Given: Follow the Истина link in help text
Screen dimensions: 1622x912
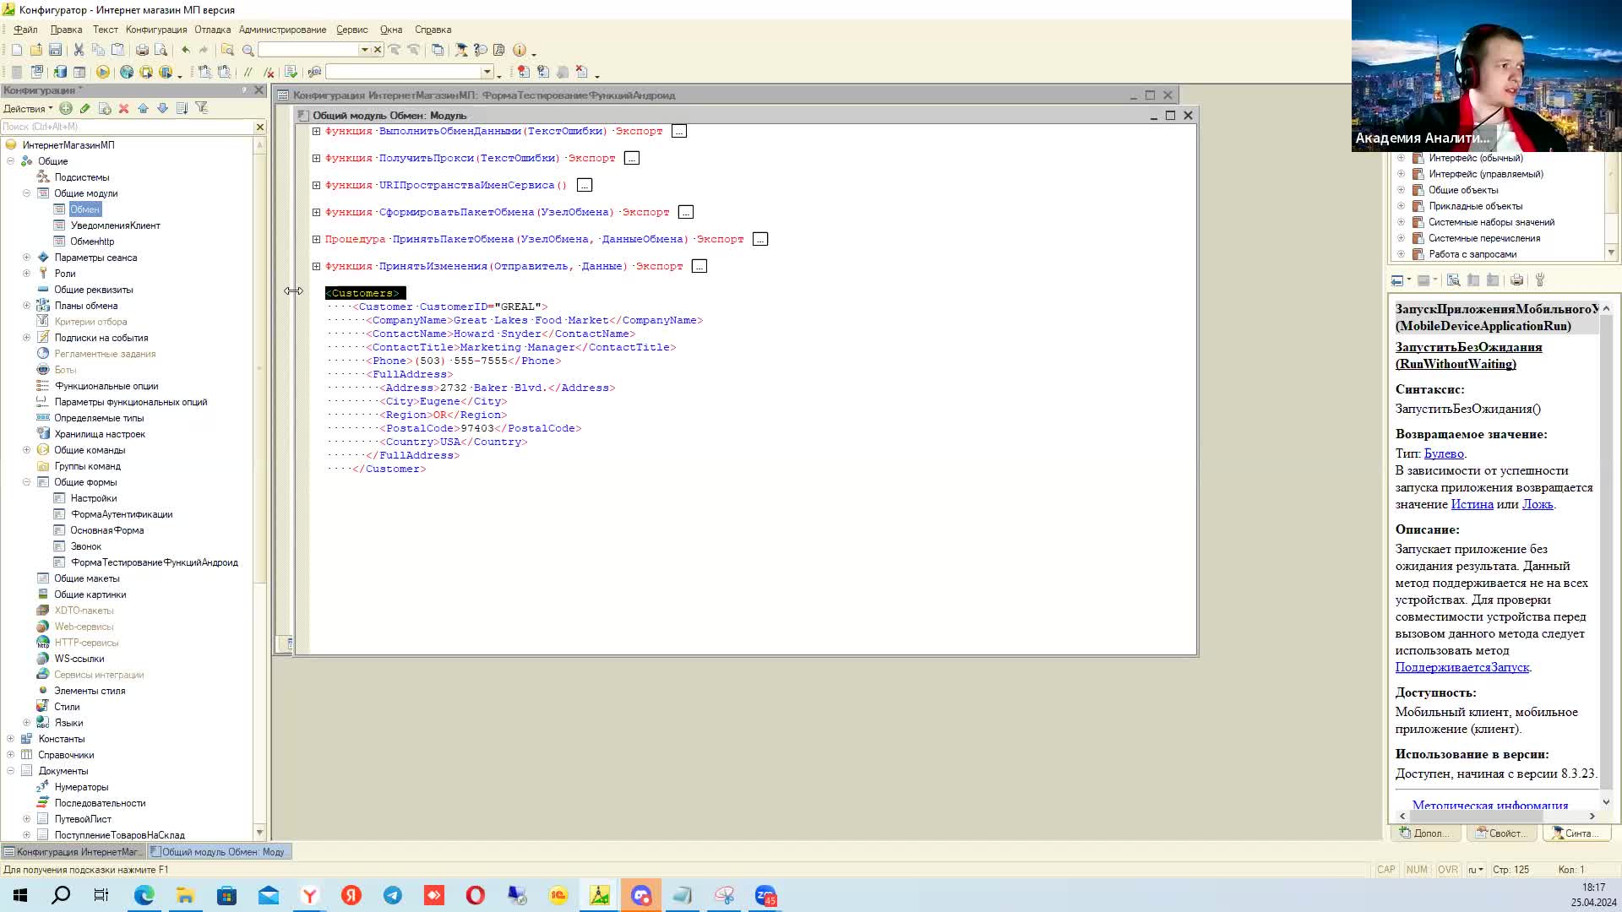Looking at the screenshot, I should [x=1472, y=504].
